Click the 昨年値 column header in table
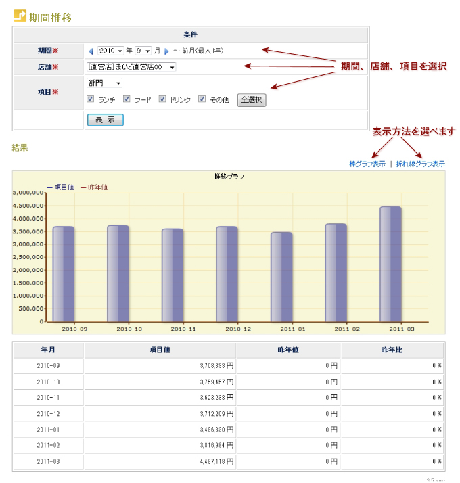The image size is (460, 483). coord(288,350)
